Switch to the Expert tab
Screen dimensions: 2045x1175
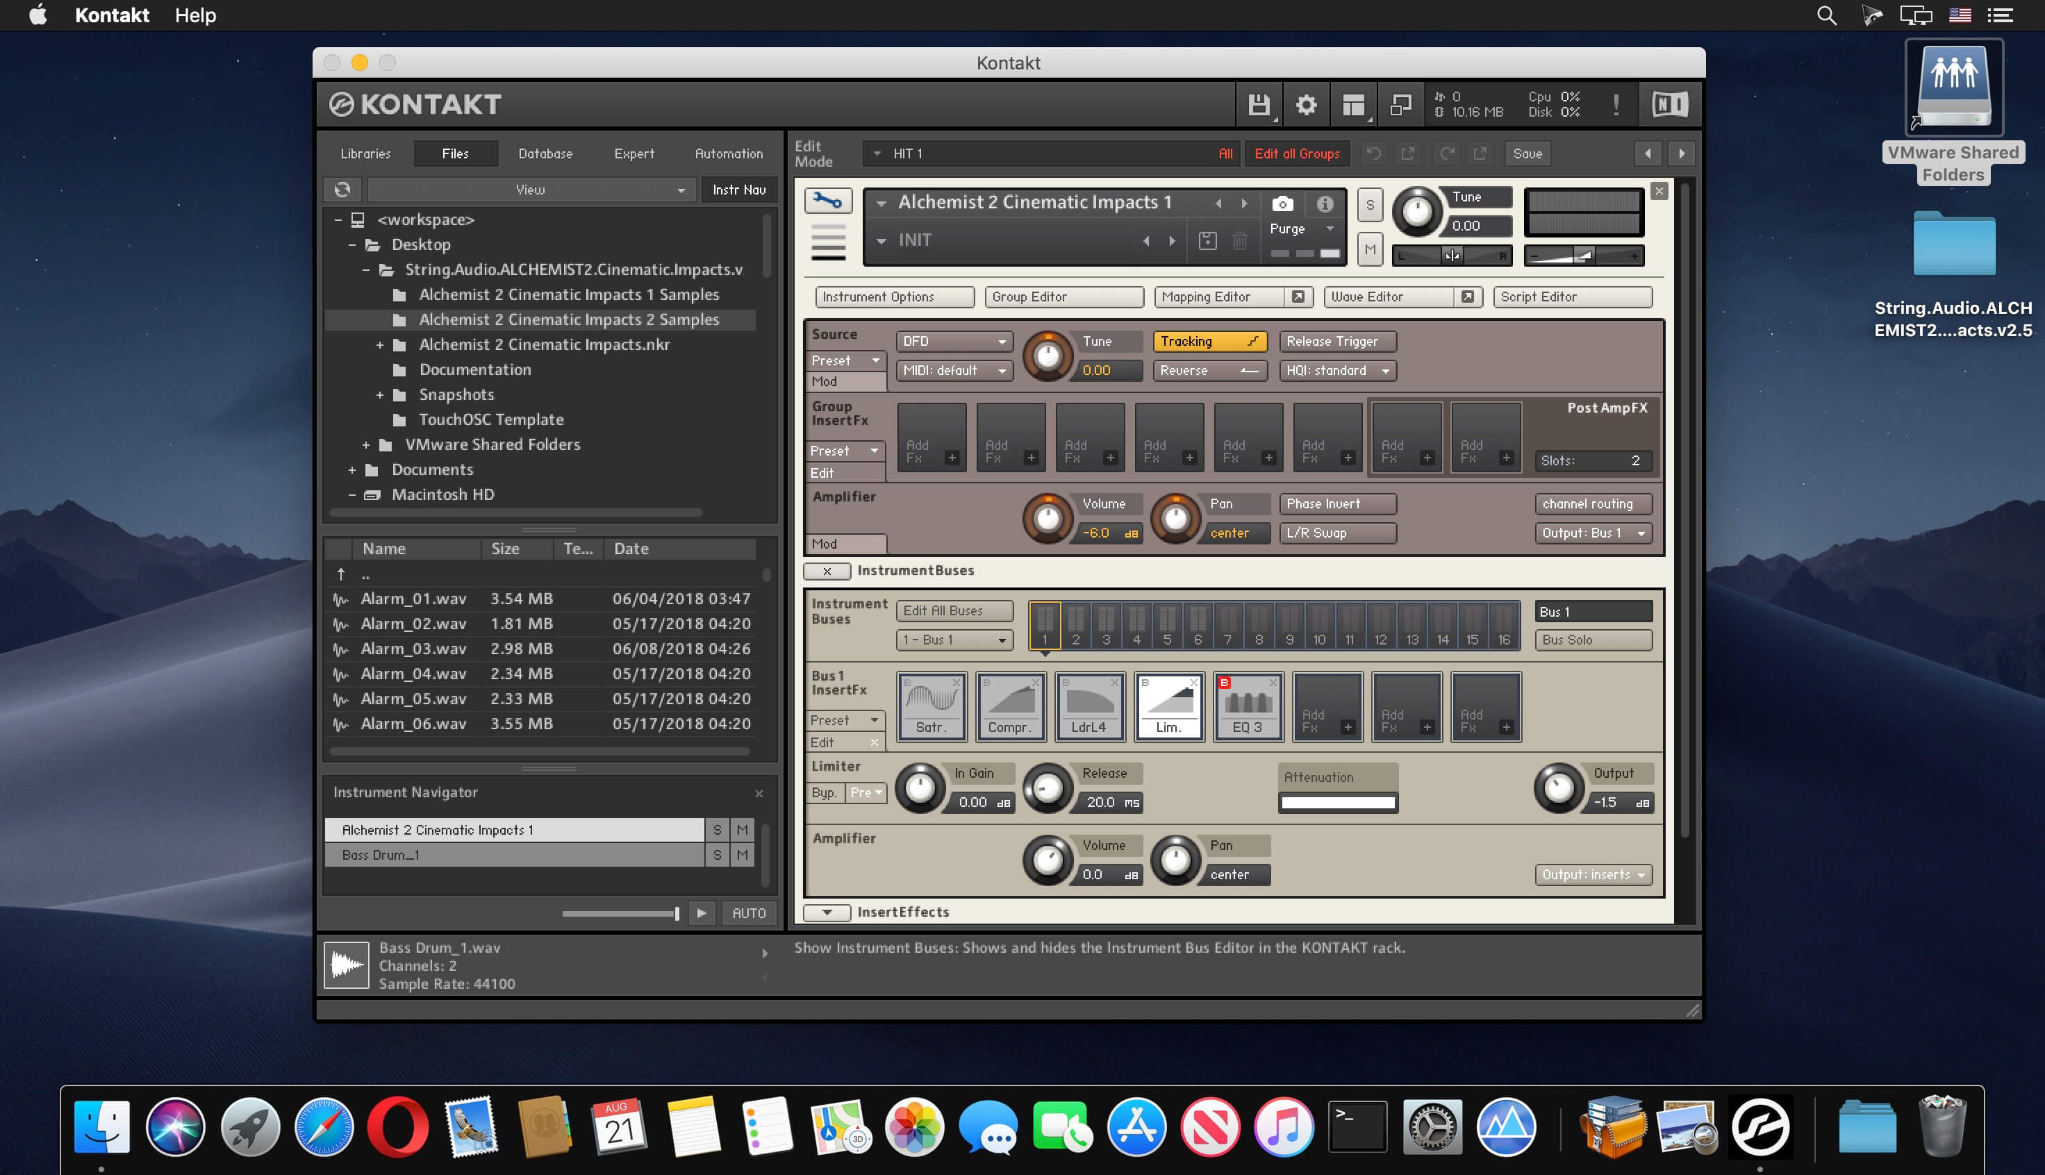634,153
